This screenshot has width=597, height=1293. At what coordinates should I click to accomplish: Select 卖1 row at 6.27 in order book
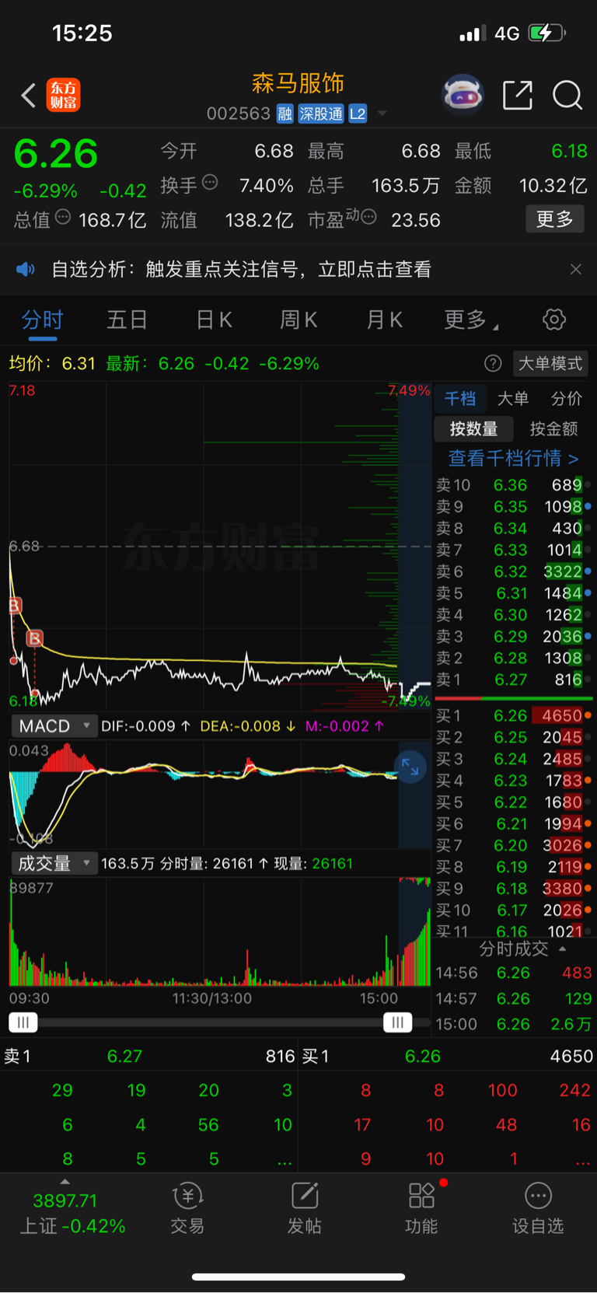point(513,680)
